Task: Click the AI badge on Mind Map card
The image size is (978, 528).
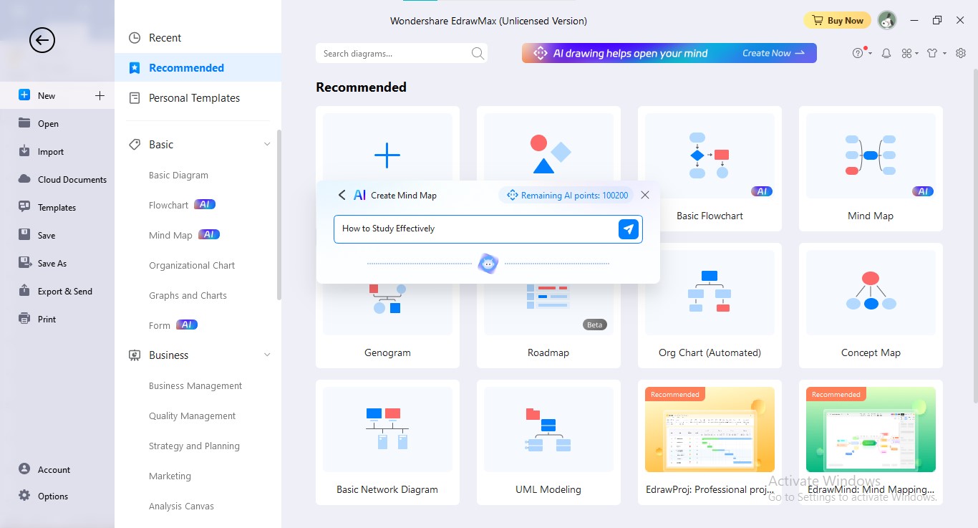Action: (923, 191)
